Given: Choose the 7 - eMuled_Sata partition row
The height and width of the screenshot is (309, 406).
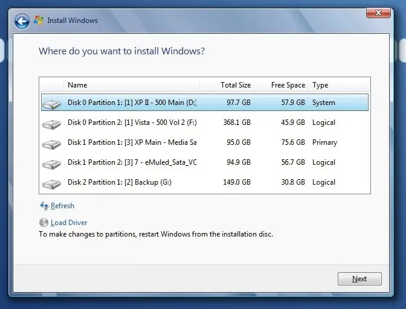Looking at the screenshot, I should tap(205, 162).
